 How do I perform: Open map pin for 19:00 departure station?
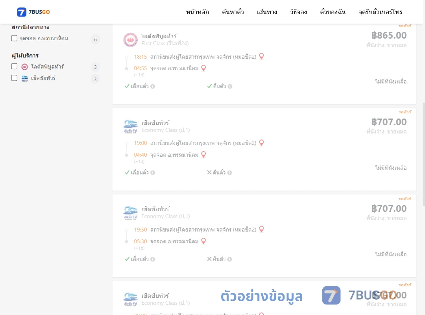click(x=262, y=143)
